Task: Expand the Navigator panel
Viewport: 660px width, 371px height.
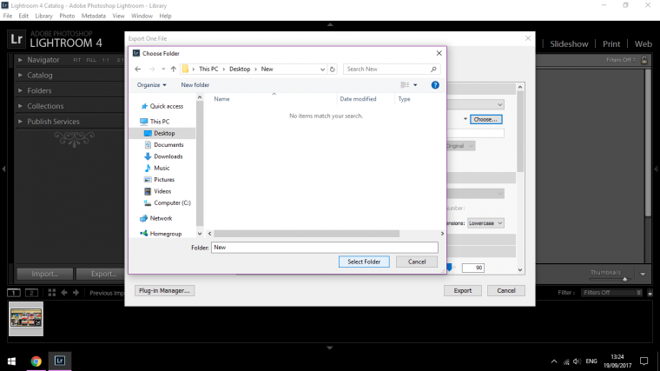Action: coord(20,60)
